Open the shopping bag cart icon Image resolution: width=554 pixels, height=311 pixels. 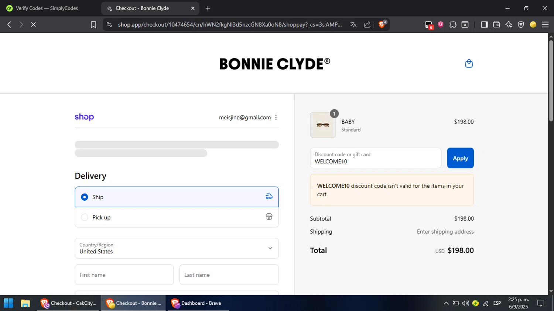[469, 63]
